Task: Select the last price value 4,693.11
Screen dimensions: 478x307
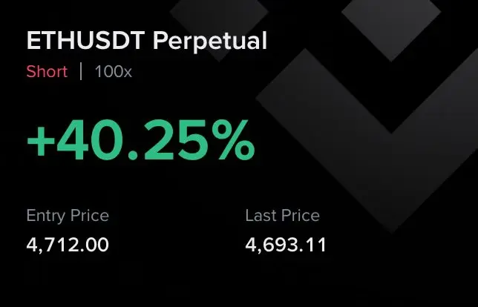Action: click(x=286, y=245)
